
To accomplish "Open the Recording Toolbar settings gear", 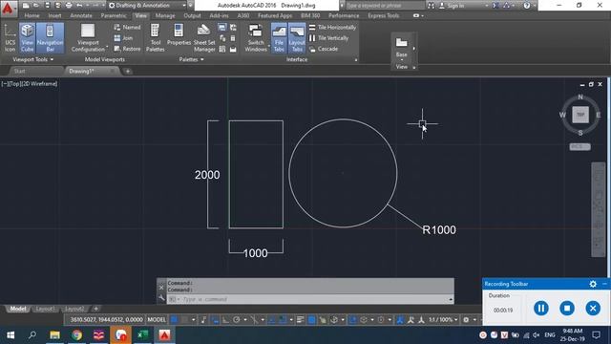I will (x=593, y=284).
